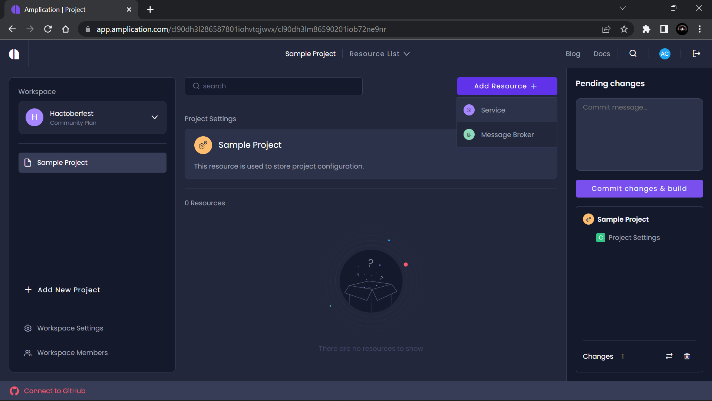The image size is (712, 401).
Task: Click the tab options chevron next to page title
Action: 623,8
